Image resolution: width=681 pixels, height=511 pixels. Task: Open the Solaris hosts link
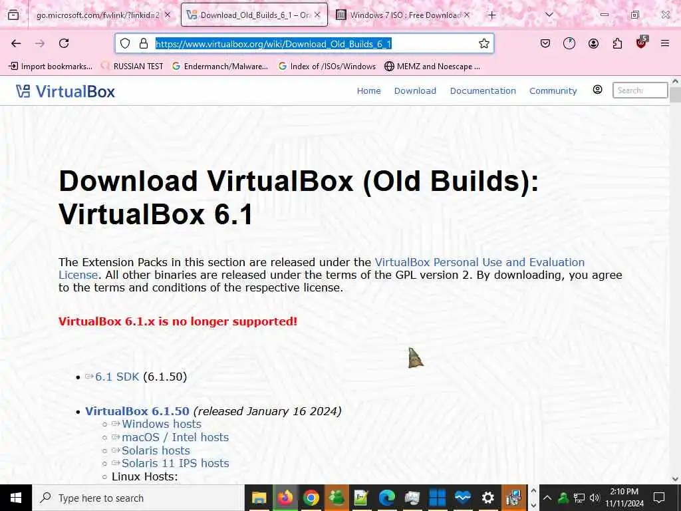[156, 450]
